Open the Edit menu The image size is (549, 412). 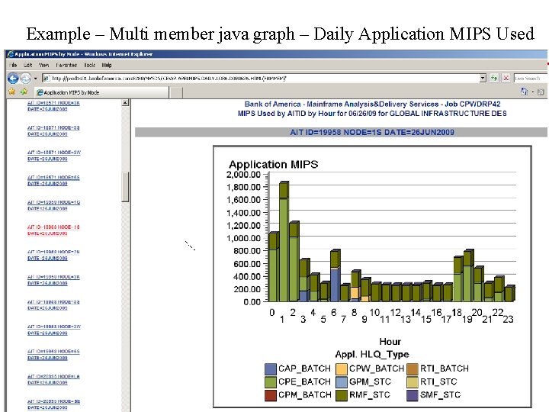click(27, 65)
